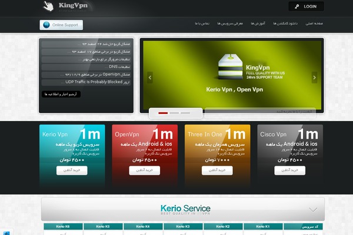Click the Cisco Vpn card title
The height and width of the screenshot is (235, 353).
[274, 135]
